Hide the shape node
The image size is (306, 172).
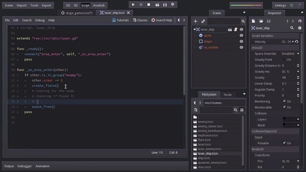coord(241,42)
